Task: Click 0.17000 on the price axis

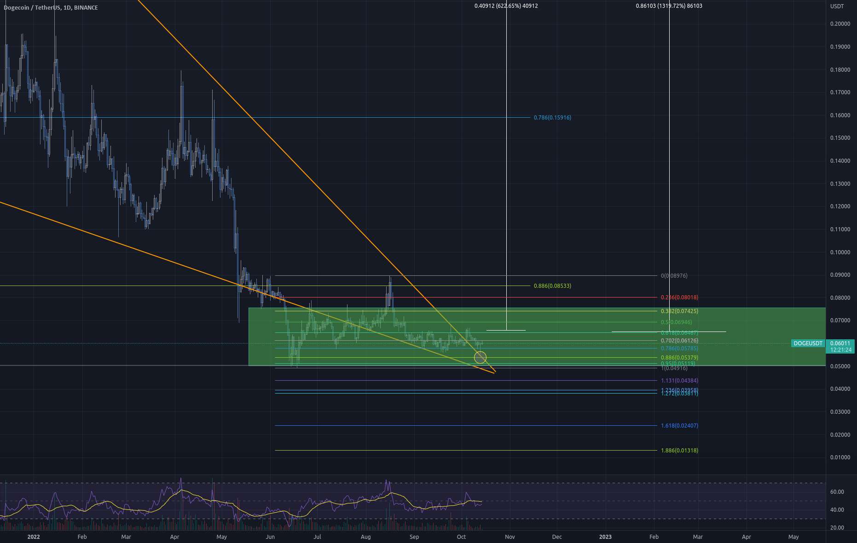Action: point(840,92)
